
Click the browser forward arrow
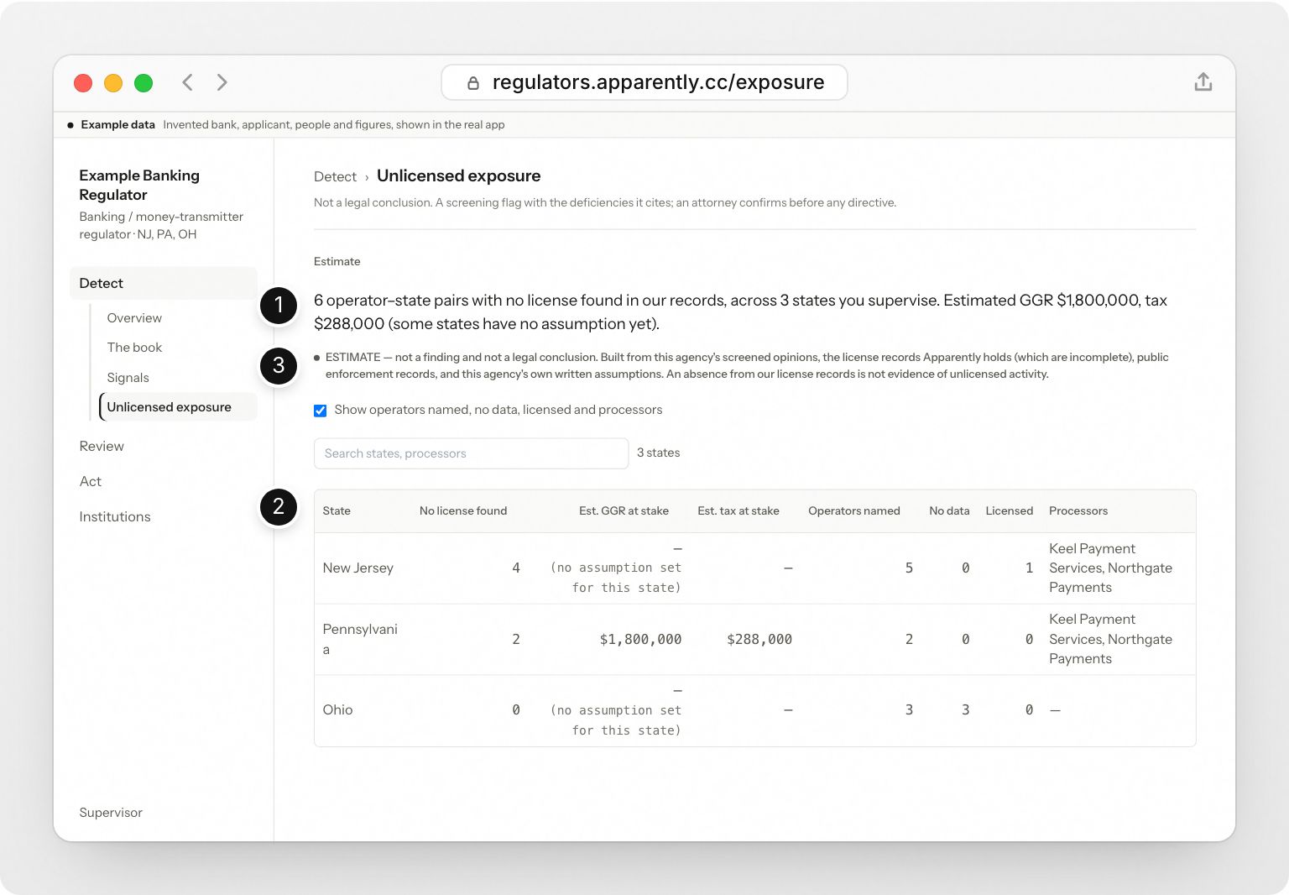click(222, 82)
